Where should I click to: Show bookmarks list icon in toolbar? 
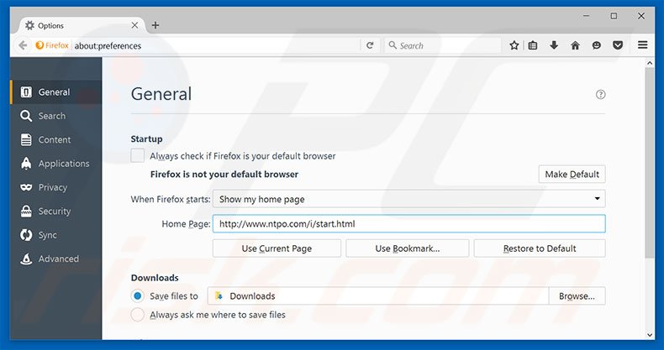click(x=533, y=45)
